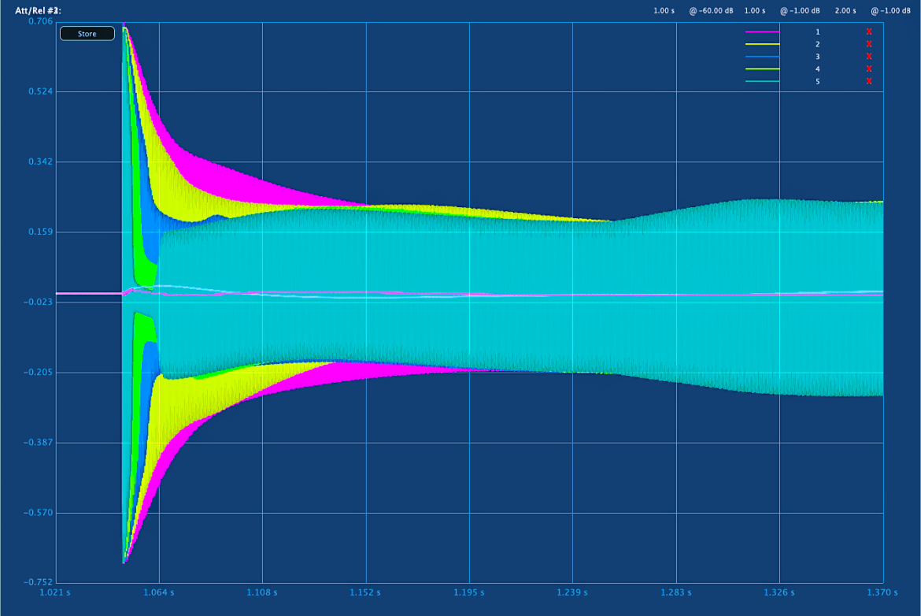Image resolution: width=921 pixels, height=616 pixels.
Task: Delete stored trace 3 via red X
Action: pyautogui.click(x=869, y=57)
